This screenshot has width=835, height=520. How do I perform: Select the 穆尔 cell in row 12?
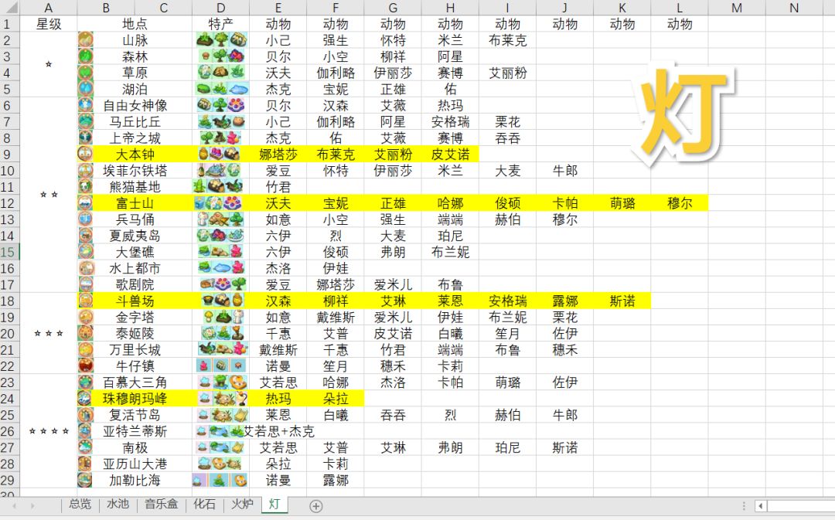click(x=680, y=203)
